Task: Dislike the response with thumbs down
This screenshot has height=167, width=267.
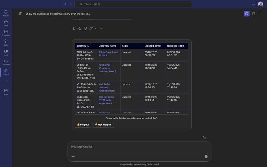Action: tap(85, 28)
